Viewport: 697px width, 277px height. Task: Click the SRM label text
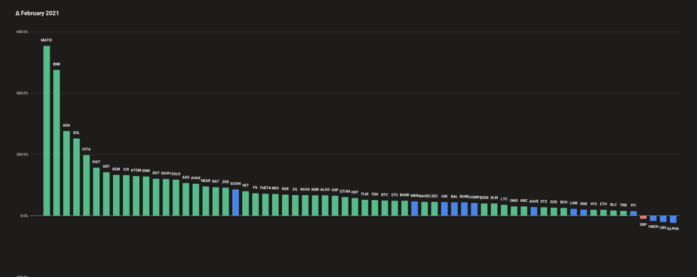pos(146,171)
